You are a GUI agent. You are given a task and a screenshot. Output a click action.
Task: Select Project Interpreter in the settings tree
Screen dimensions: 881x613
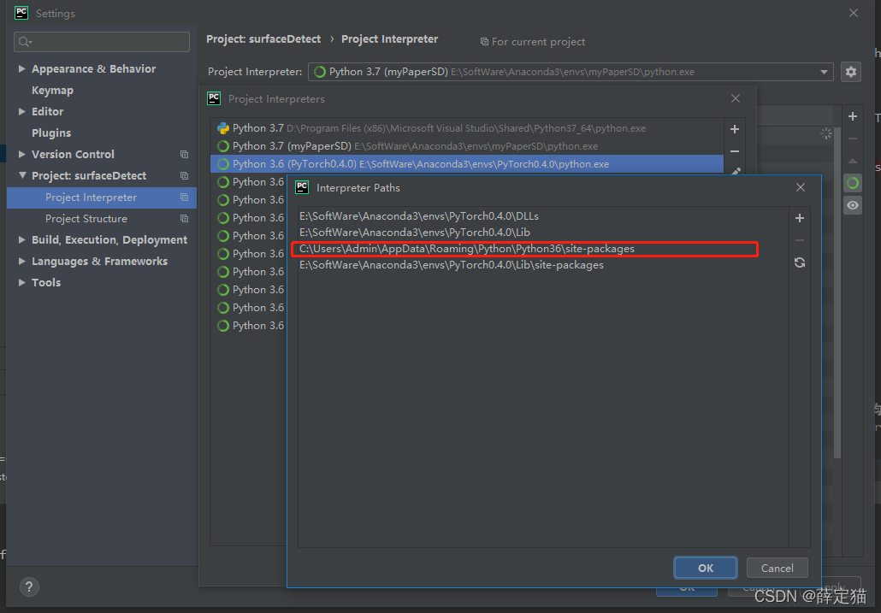point(102,197)
